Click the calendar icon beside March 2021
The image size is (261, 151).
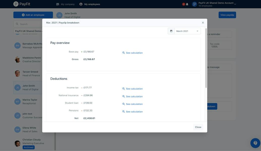[x=171, y=31]
